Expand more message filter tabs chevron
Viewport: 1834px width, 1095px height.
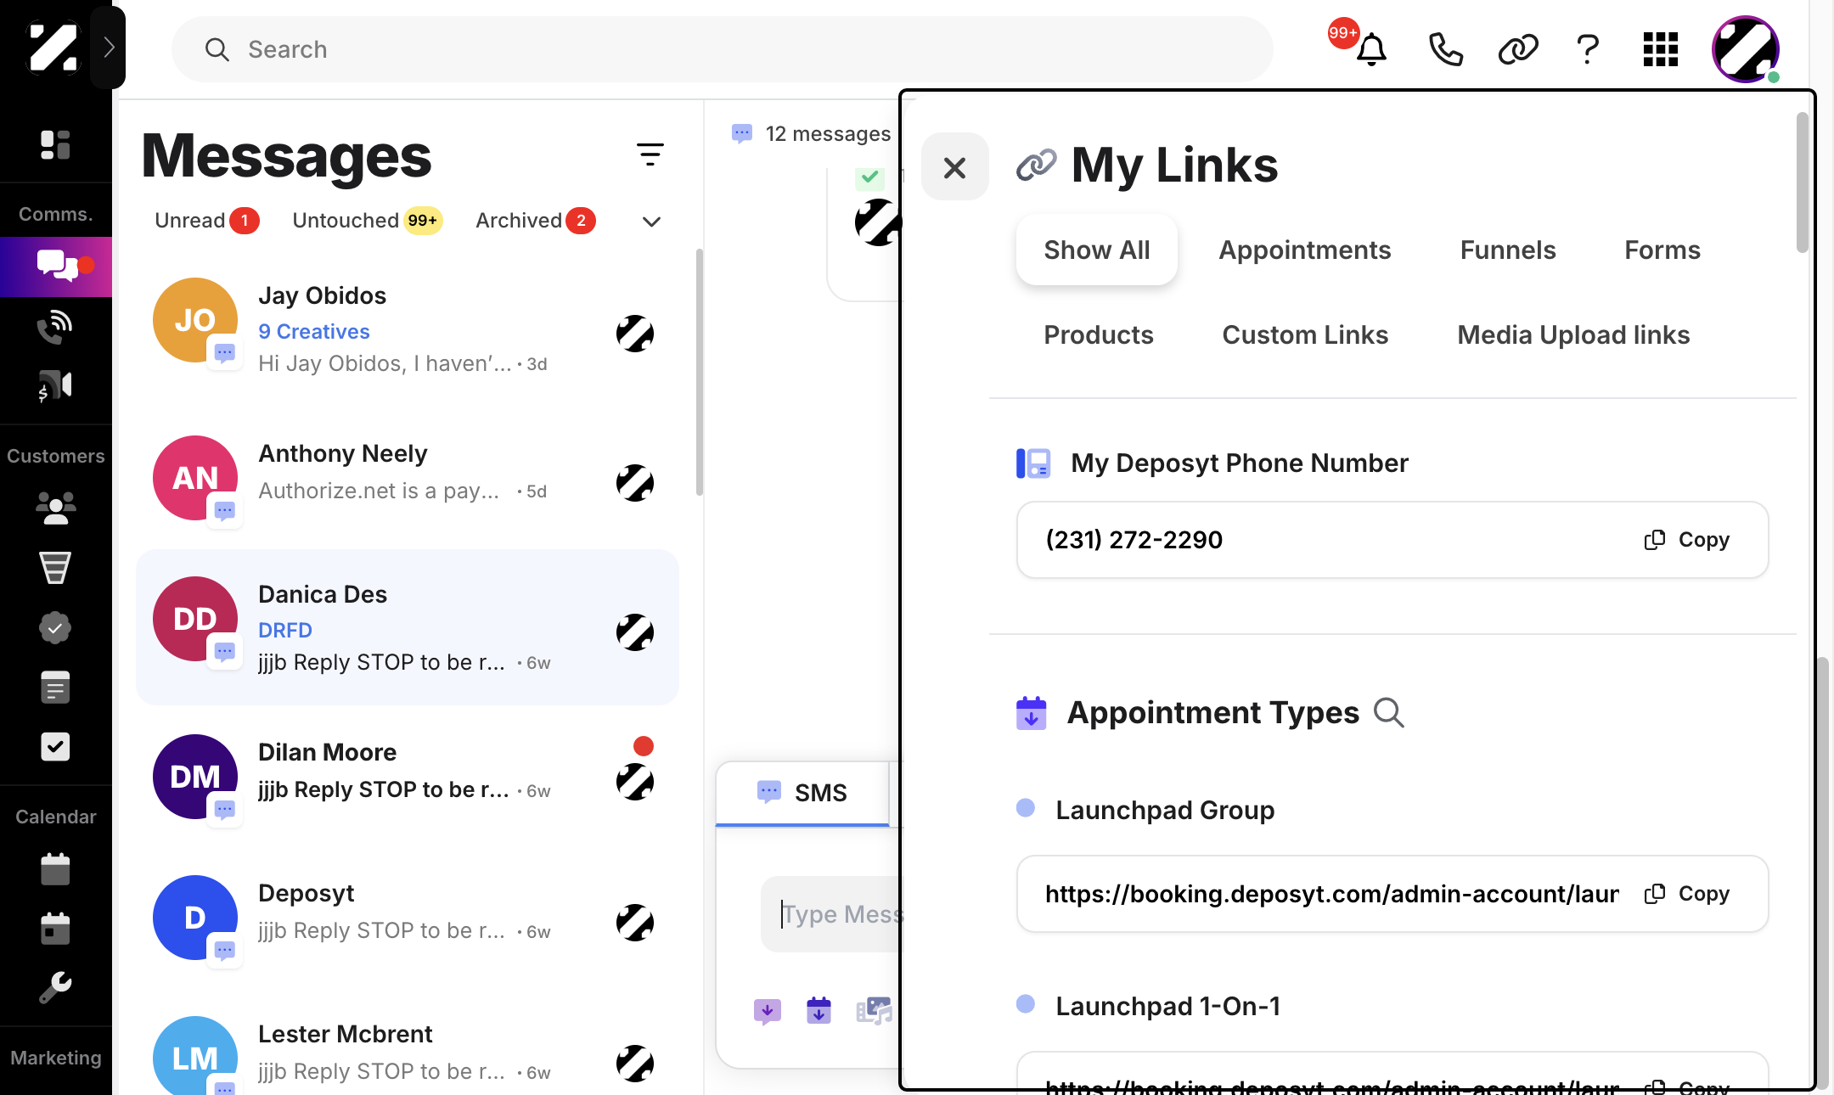(651, 222)
